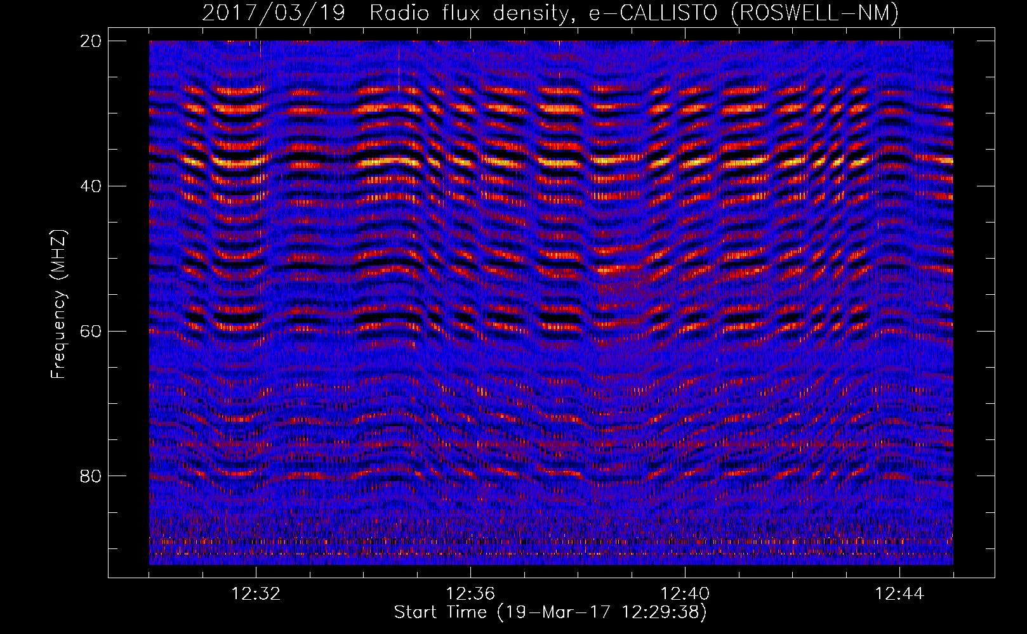The width and height of the screenshot is (1027, 634).
Task: Click the 12:36 time tick label
Action: pyautogui.click(x=470, y=594)
